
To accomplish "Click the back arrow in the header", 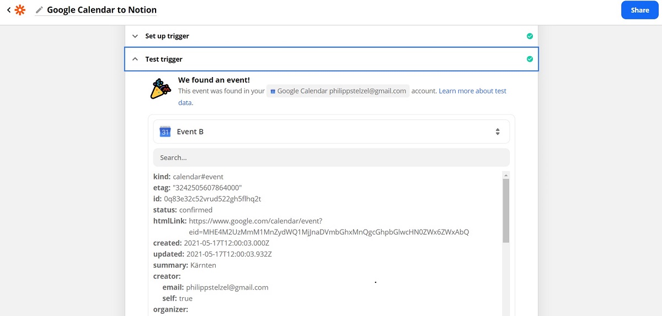I will point(8,10).
